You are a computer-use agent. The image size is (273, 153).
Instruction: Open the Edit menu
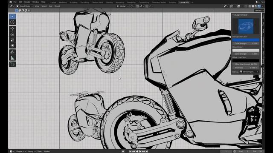[20, 2]
